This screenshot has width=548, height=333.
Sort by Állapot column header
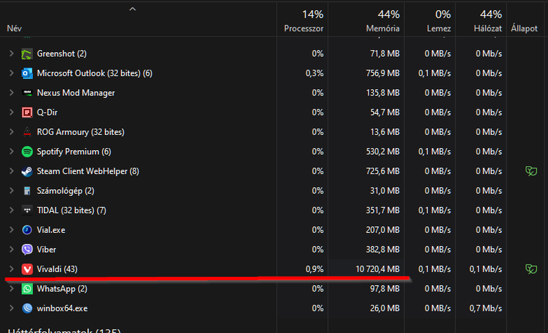click(524, 29)
